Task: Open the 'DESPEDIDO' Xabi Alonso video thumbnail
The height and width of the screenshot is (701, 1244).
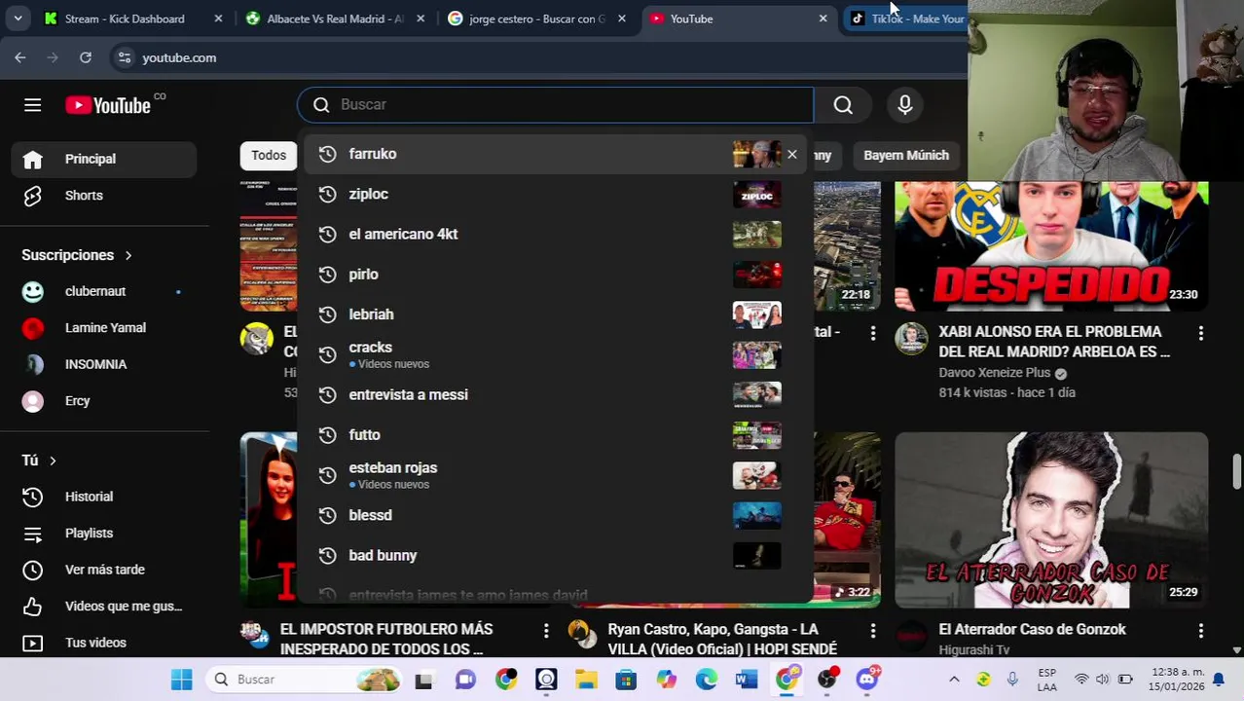Action: 1051,245
